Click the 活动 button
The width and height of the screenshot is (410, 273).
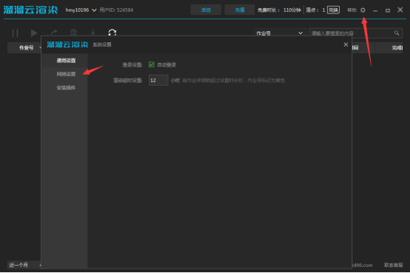coord(206,10)
